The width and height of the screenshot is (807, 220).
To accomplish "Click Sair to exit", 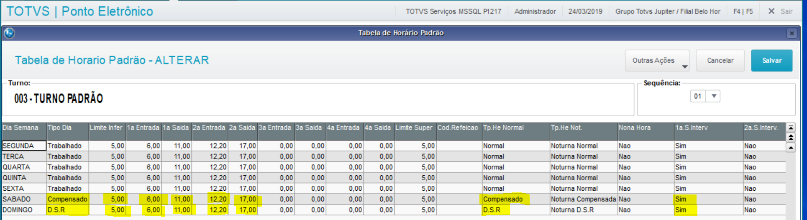I will pyautogui.click(x=787, y=11).
